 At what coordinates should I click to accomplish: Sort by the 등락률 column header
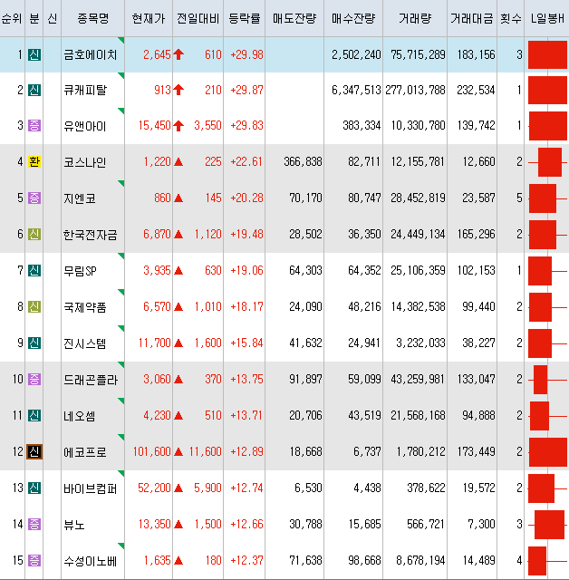pyautogui.click(x=244, y=18)
